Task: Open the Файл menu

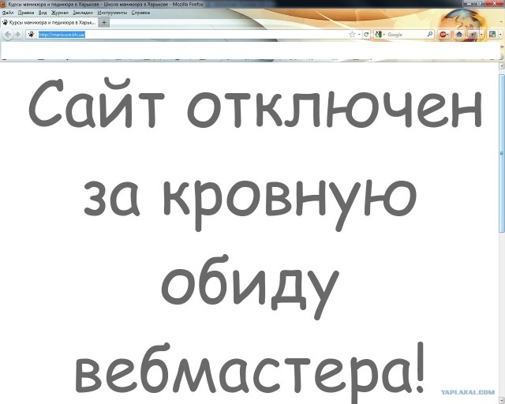Action: [8, 13]
